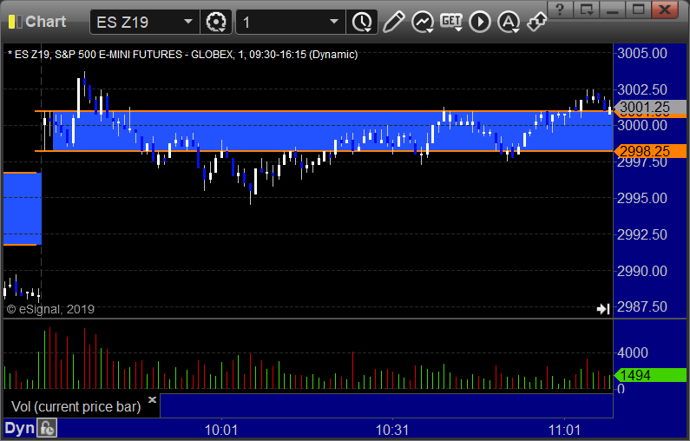690x441 pixels.
Task: Open the circled A alerts menu
Action: (x=509, y=22)
